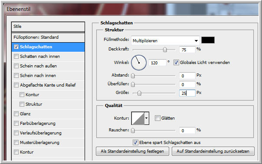Expand the Kontur curve picker arrow

coord(147,118)
